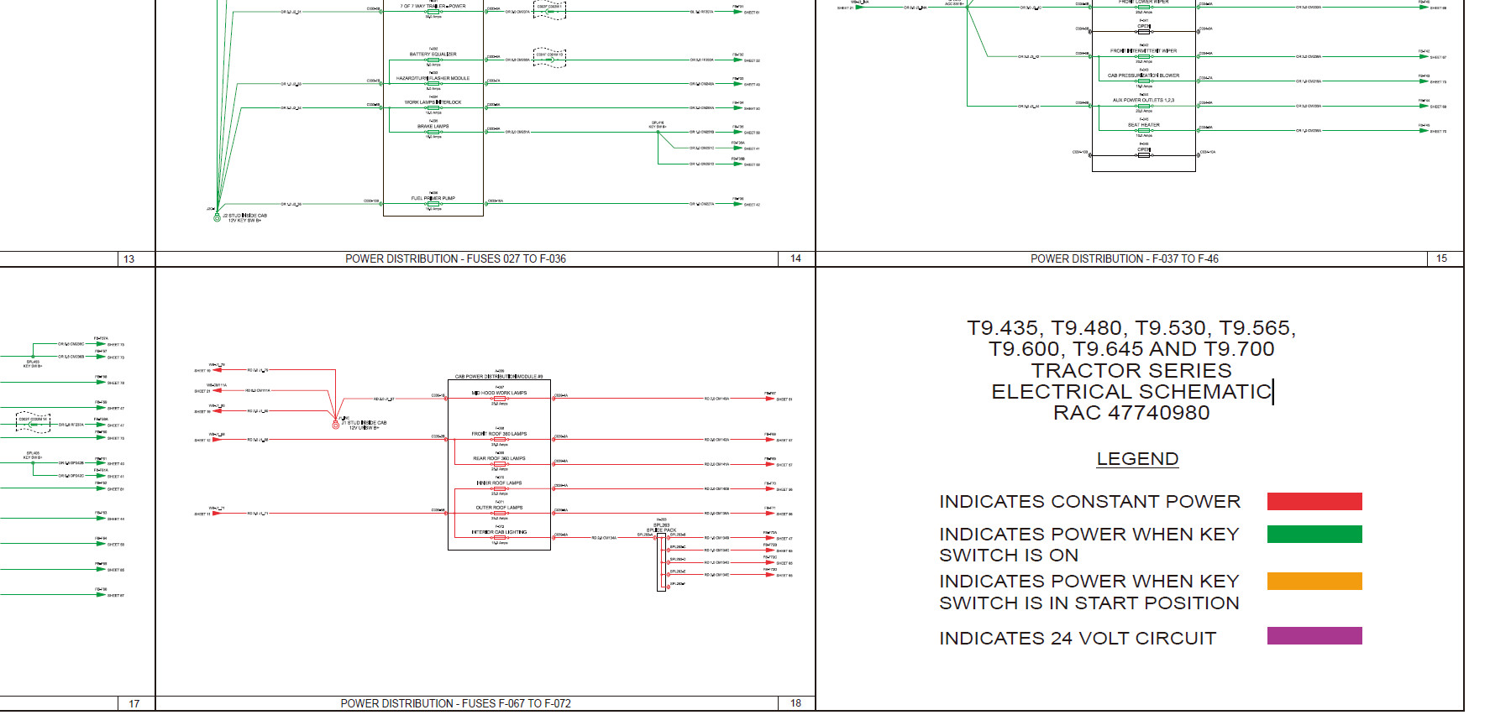The image size is (1511, 715).
Task: Click the SPL263 splice pack rectangle symbol
Action: pyautogui.click(x=661, y=561)
